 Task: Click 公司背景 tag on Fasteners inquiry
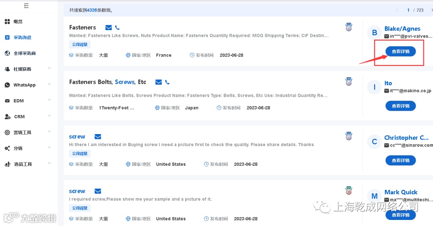(x=80, y=45)
